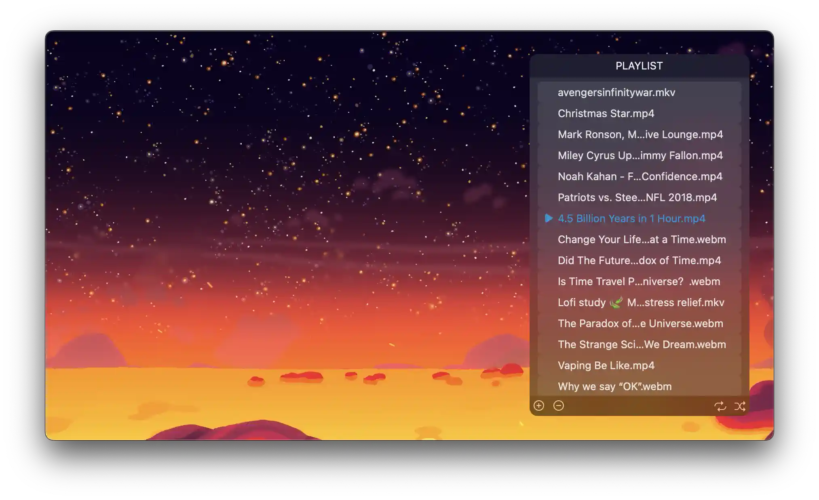Viewport: 819px width, 500px height.
Task: Toggle playlist repeat mode
Action: (x=720, y=406)
